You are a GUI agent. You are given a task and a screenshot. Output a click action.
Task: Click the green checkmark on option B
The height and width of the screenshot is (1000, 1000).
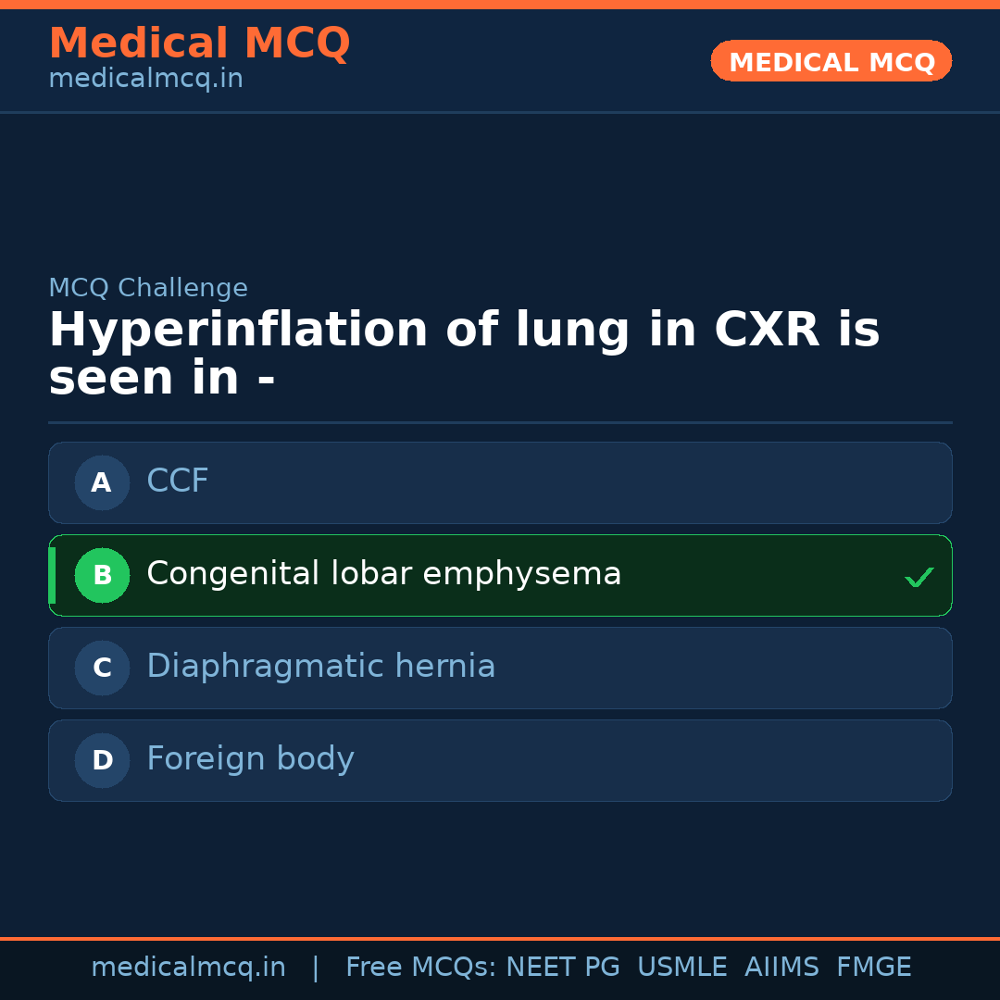click(919, 578)
